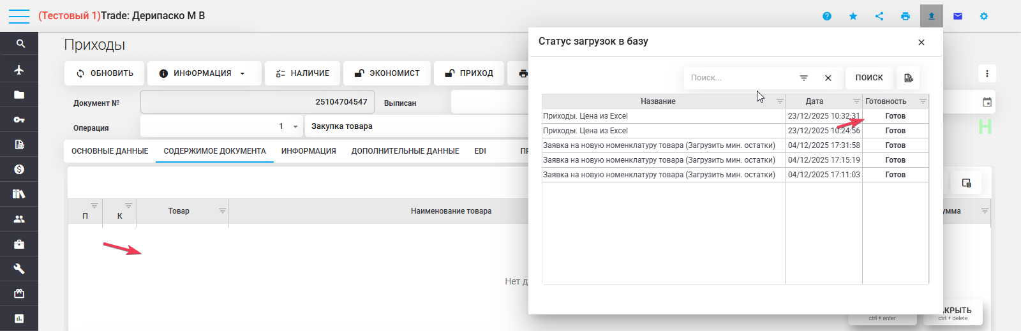Viewport: 1021px width, 331px height.
Task: Open the chart report sidebar section
Action: (19, 318)
